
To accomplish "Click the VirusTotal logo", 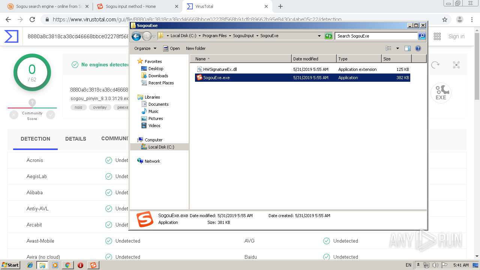I will (11, 36).
